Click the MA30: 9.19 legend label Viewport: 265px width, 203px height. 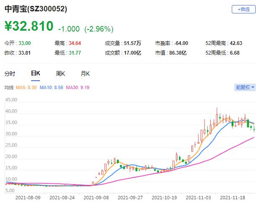click(x=78, y=87)
